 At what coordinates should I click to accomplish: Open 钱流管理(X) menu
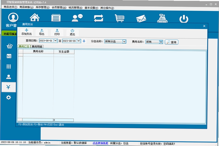[76, 8]
